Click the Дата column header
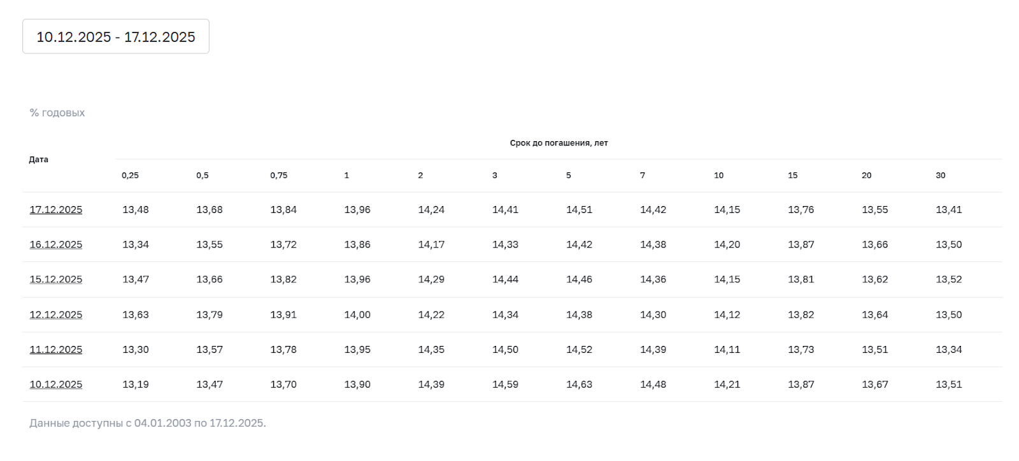The width and height of the screenshot is (1019, 461). 39,160
